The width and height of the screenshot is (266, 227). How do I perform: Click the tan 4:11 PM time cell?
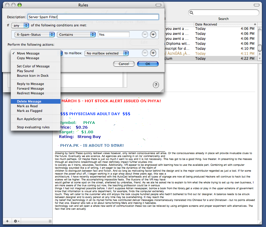point(248,54)
